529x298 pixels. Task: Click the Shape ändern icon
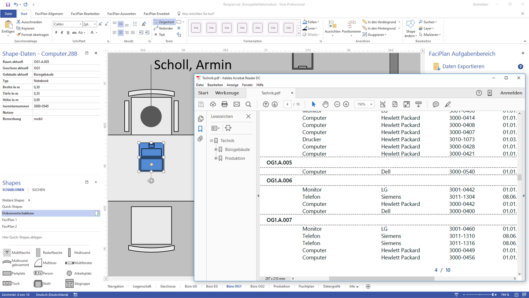pos(411,28)
